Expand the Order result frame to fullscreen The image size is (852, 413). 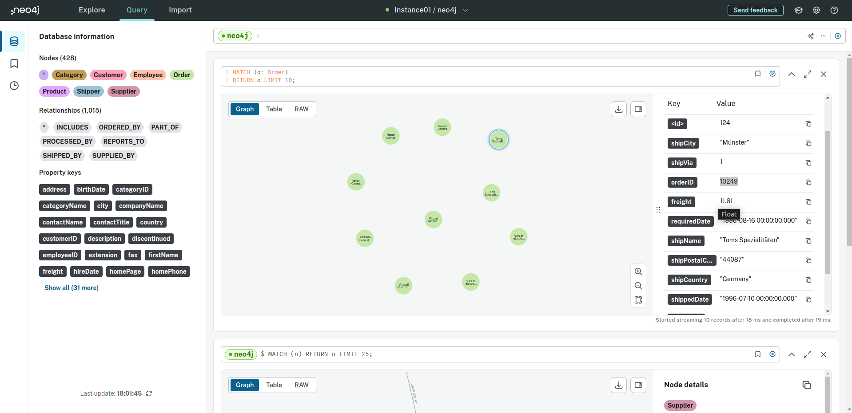point(808,74)
